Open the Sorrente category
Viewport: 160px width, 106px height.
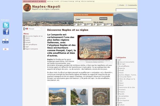[122, 98]
